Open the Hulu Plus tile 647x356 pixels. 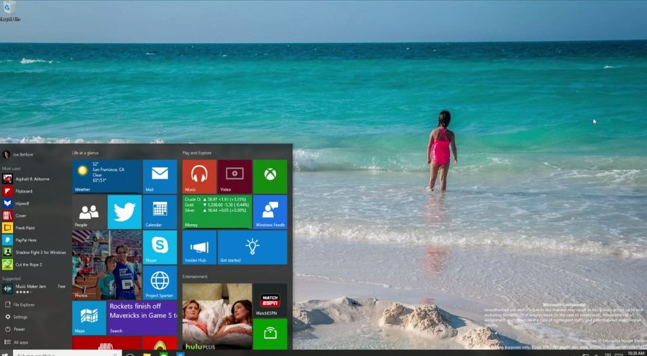coord(217,317)
